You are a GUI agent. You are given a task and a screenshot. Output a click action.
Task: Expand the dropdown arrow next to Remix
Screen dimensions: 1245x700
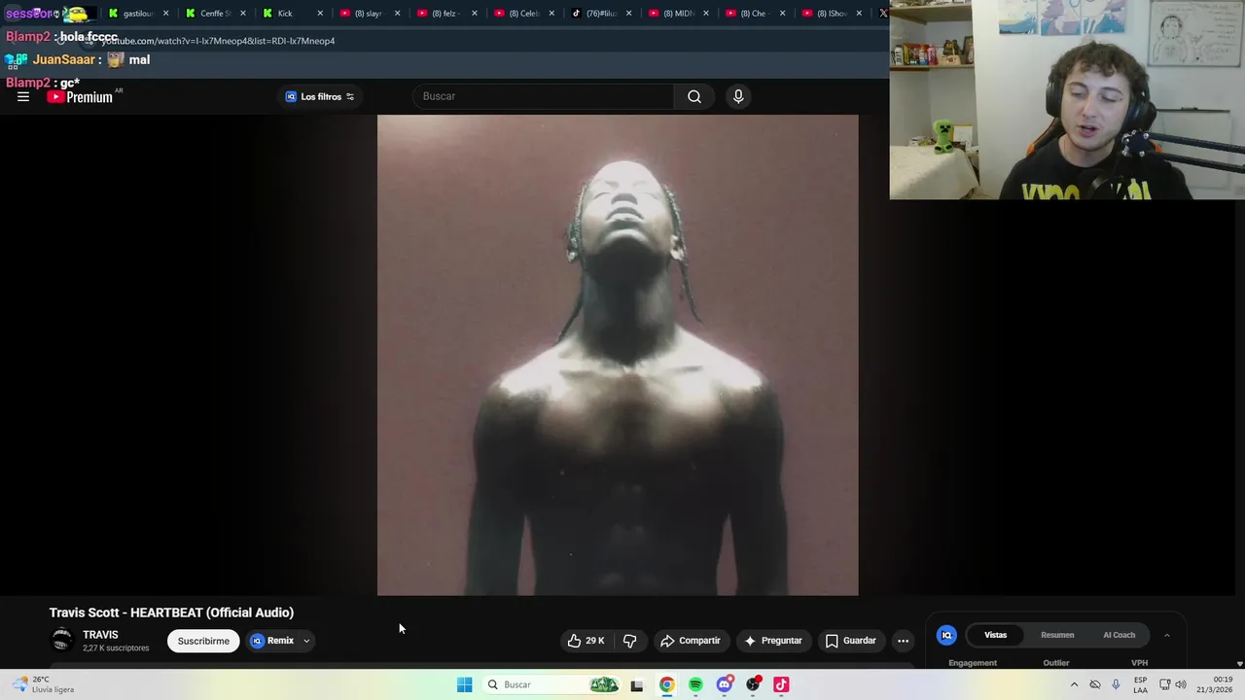point(306,641)
